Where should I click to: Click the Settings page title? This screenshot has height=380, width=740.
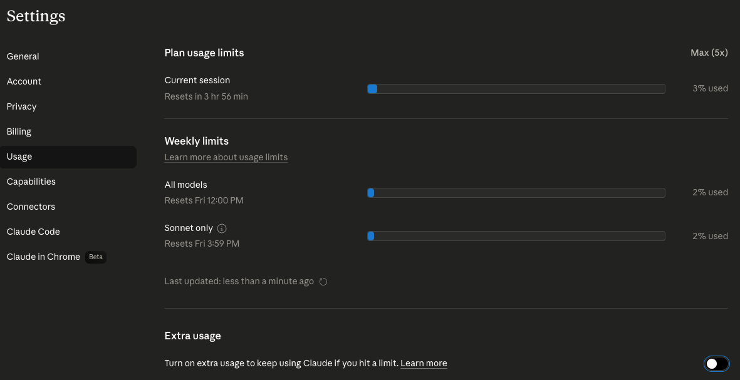pyautogui.click(x=36, y=16)
